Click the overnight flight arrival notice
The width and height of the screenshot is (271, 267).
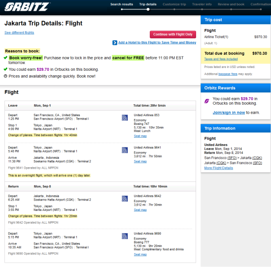[x=49, y=176]
